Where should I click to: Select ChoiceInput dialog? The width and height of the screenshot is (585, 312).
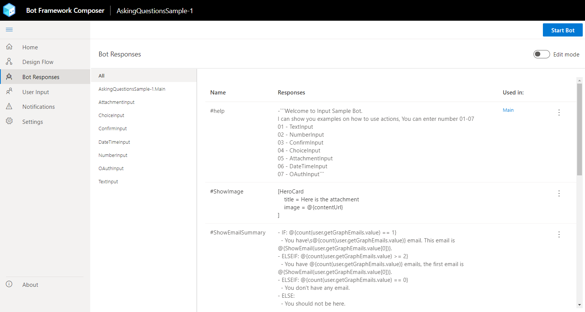144,115
